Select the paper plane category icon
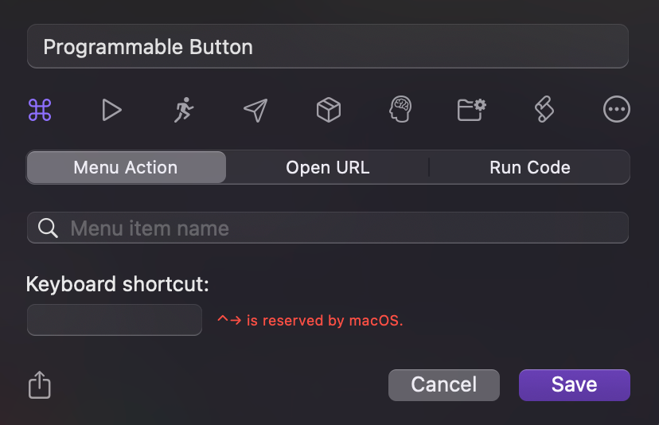This screenshot has height=425, width=659. point(255,110)
